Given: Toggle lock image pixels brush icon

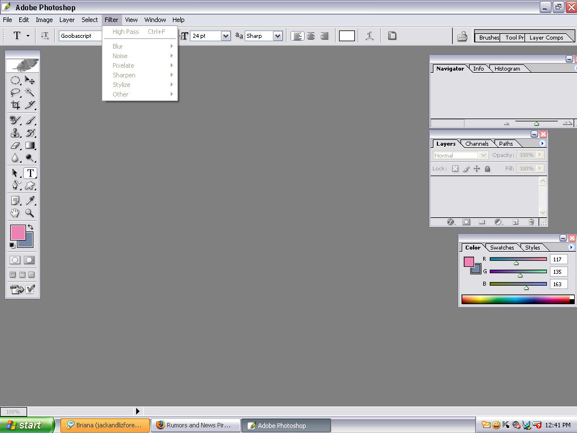Looking at the screenshot, I should coord(466,169).
